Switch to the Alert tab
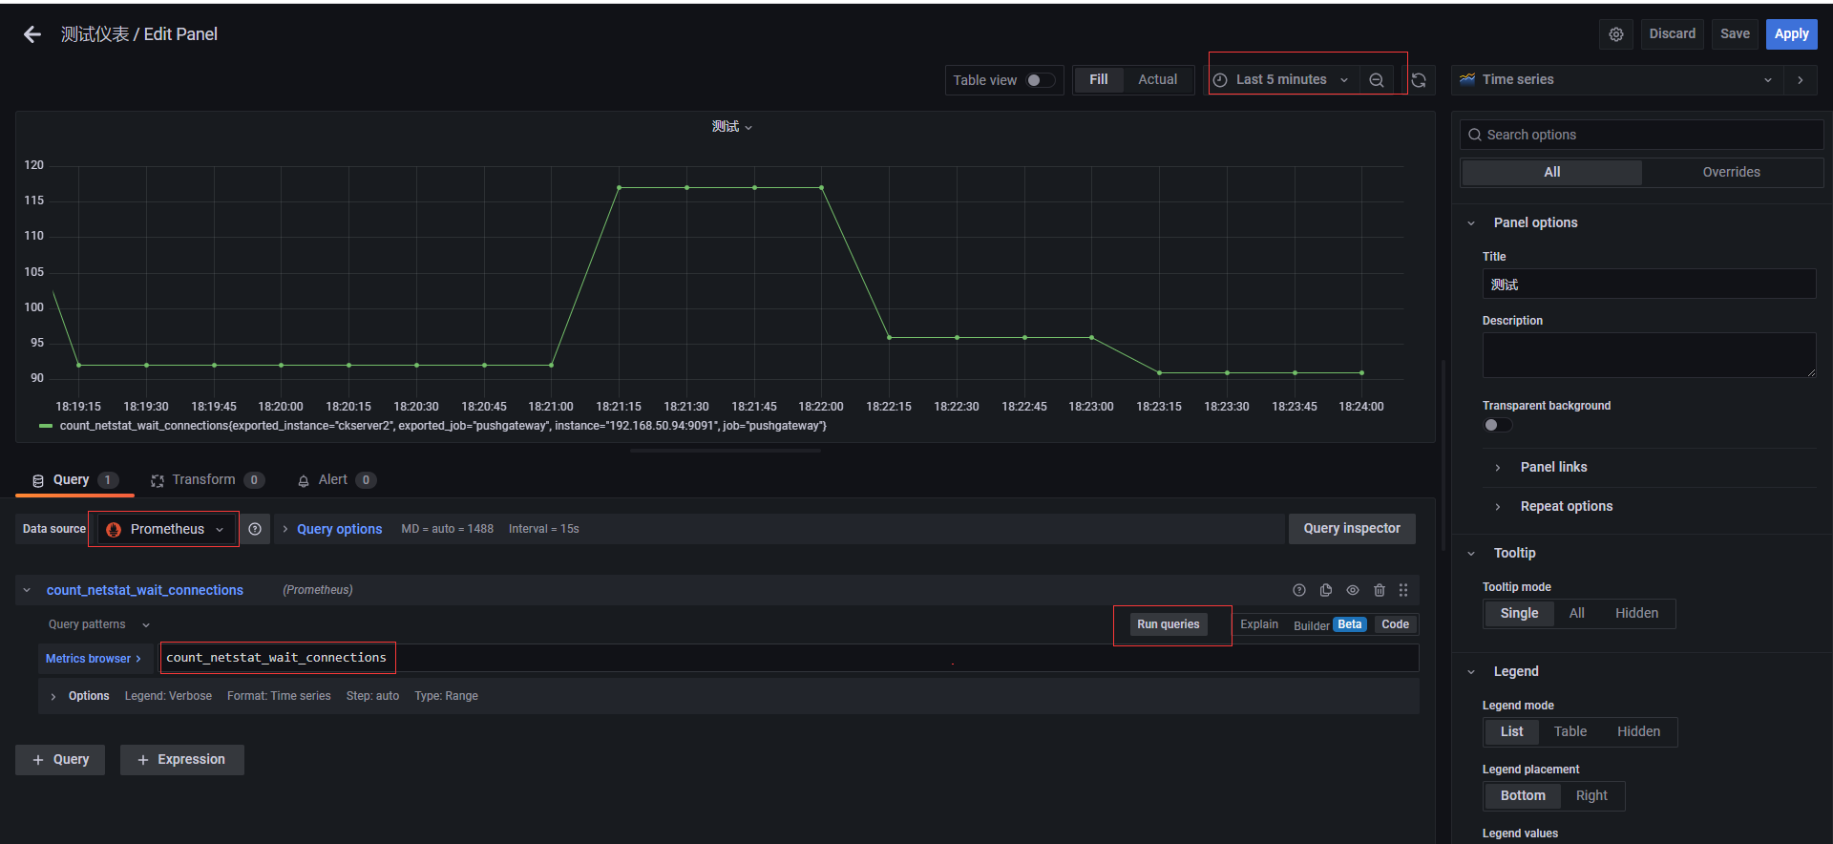 (336, 480)
